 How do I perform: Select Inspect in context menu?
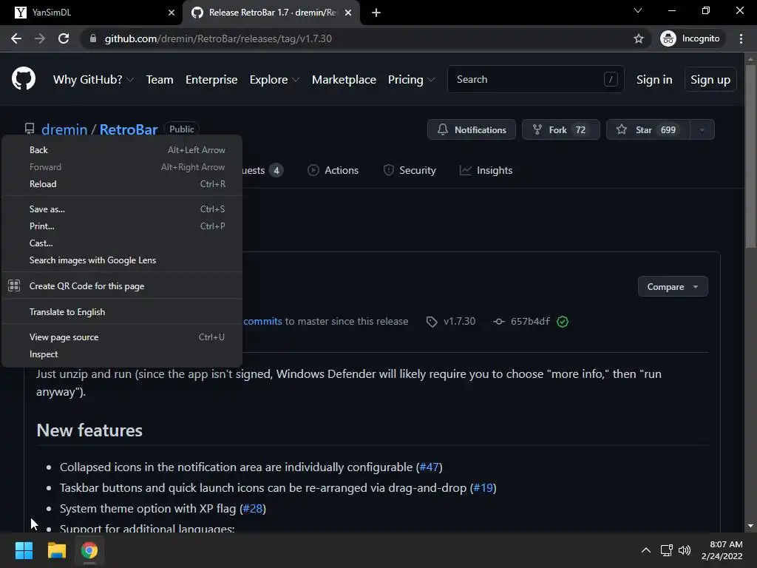pyautogui.click(x=122, y=354)
